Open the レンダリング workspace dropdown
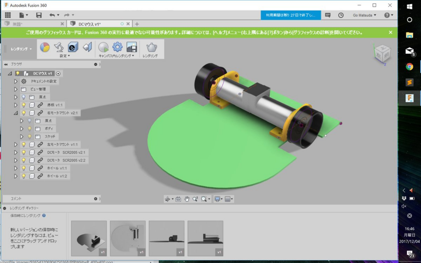 click(x=21, y=49)
